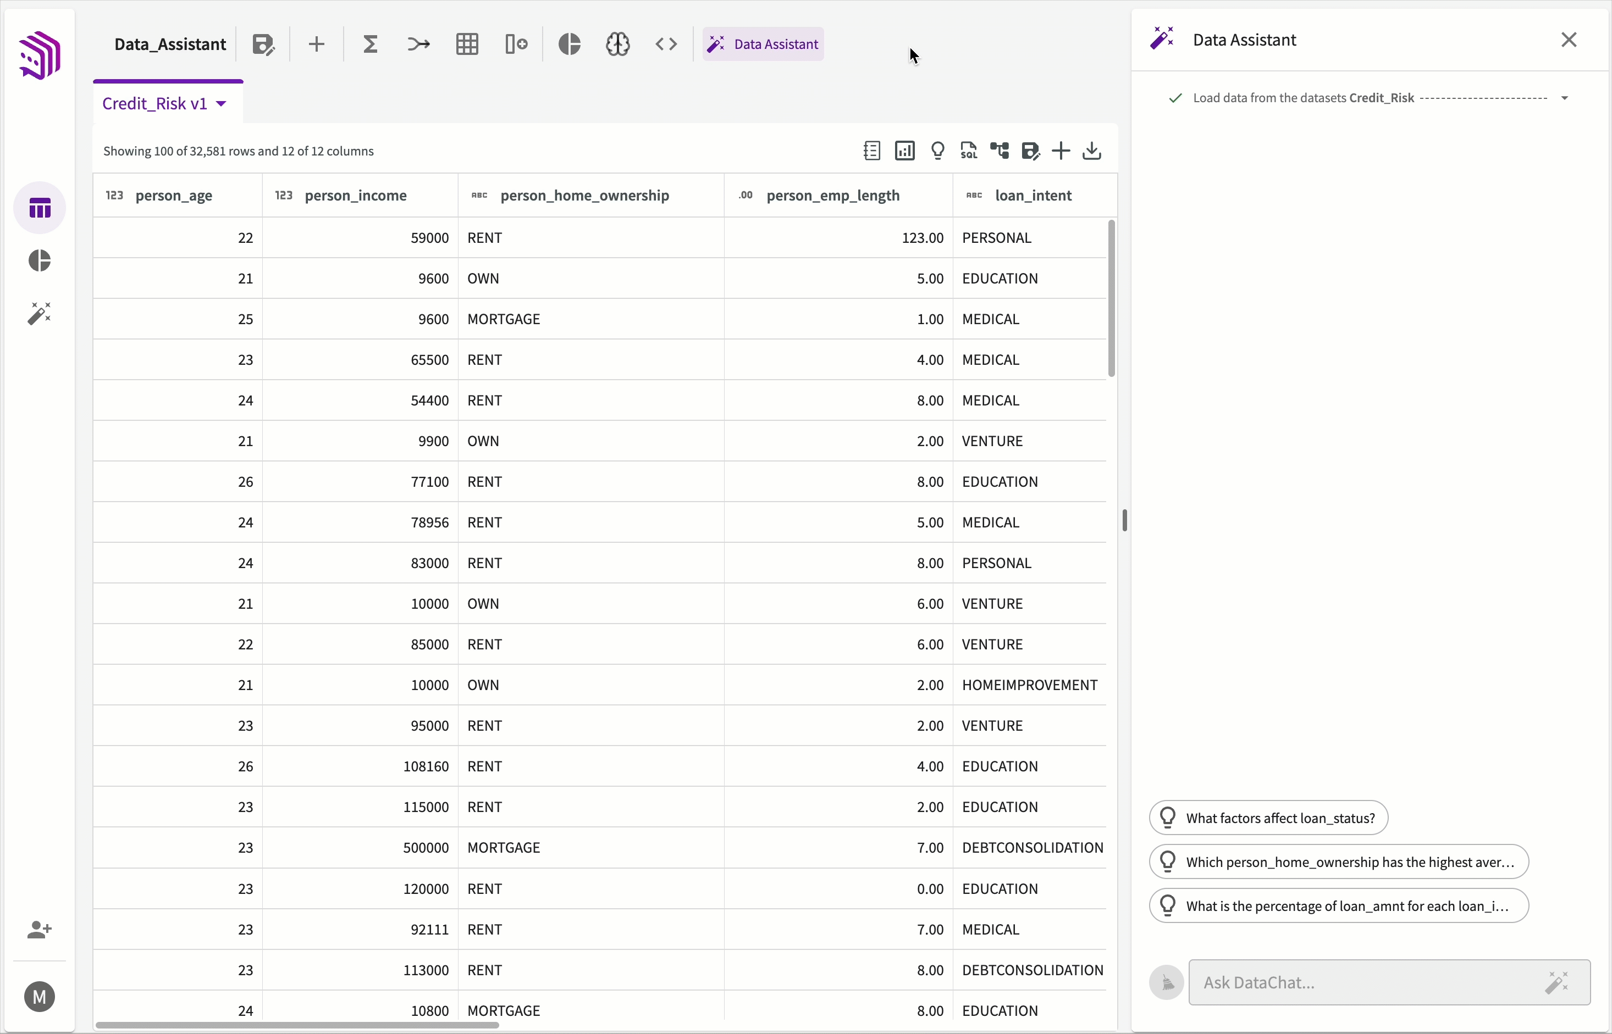Open the bar chart icon above the table

[x=905, y=151]
